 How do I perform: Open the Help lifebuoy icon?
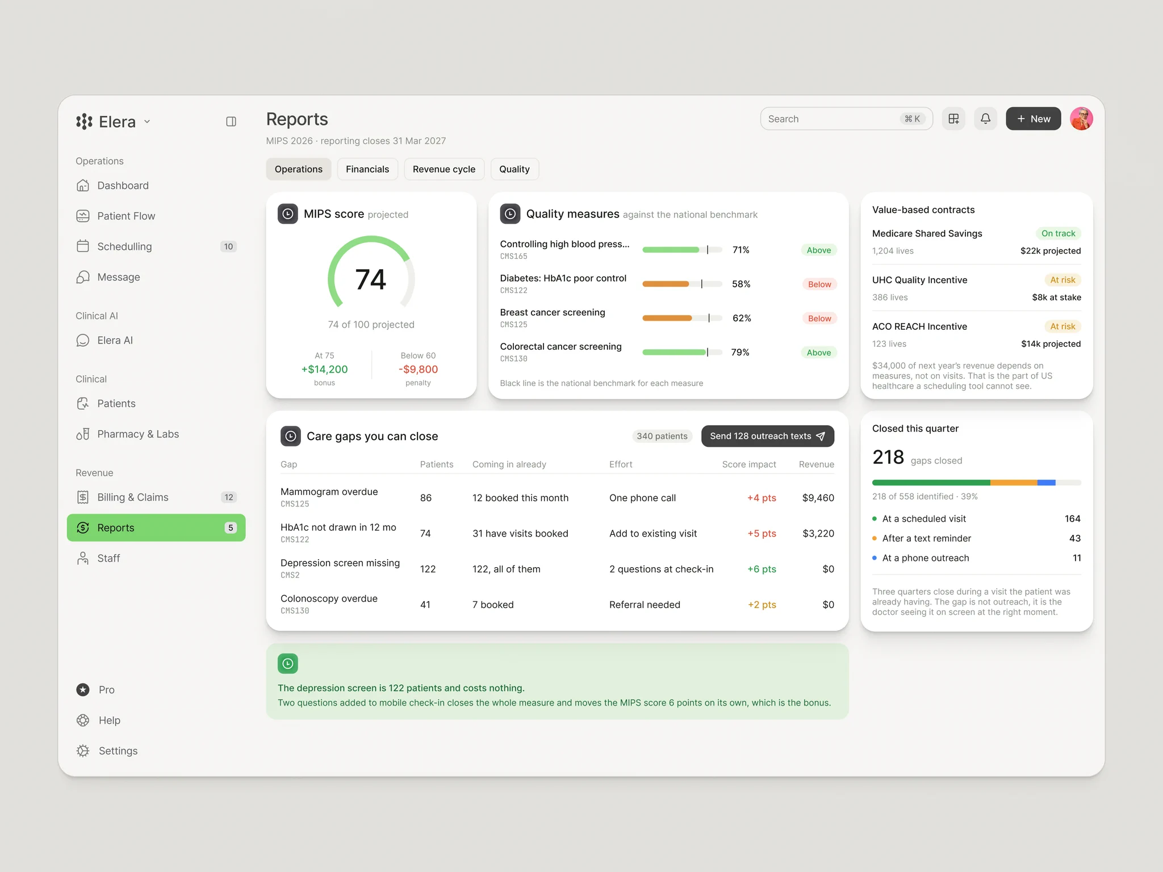coord(83,720)
